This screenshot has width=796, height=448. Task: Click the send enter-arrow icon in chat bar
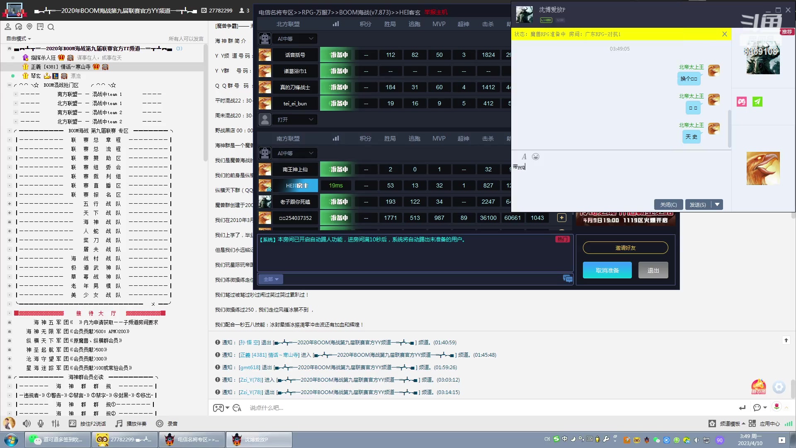(x=742, y=408)
